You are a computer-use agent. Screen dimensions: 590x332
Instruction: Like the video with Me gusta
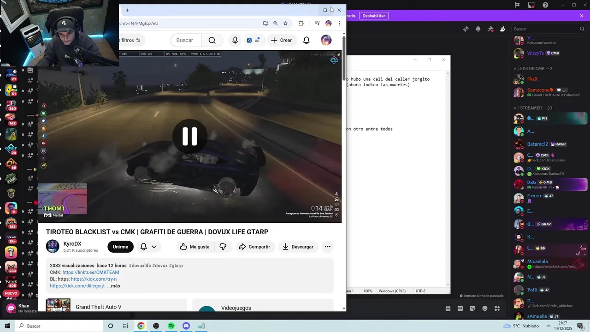(x=195, y=247)
